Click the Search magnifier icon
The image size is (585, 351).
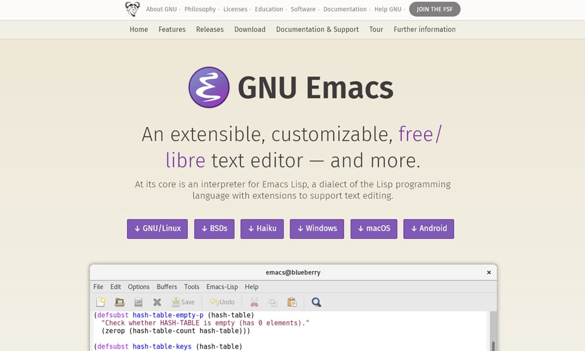click(x=316, y=302)
